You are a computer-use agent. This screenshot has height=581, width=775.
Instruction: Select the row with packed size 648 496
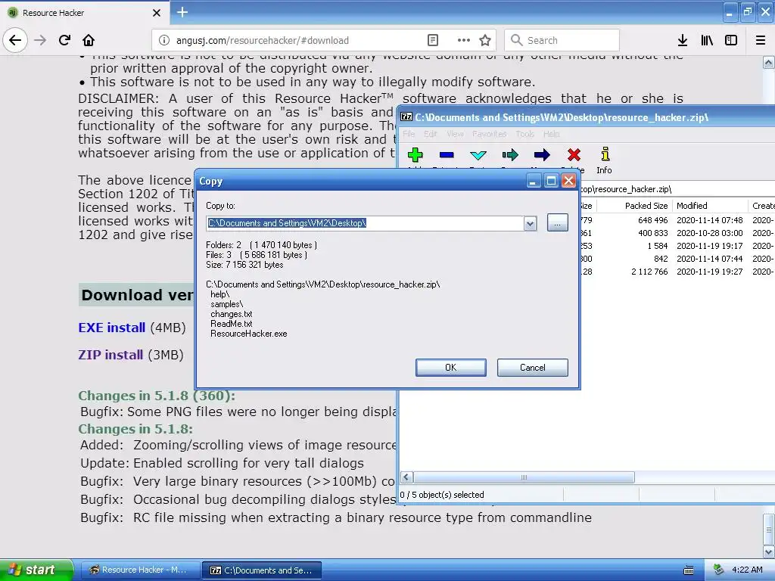pyautogui.click(x=676, y=220)
